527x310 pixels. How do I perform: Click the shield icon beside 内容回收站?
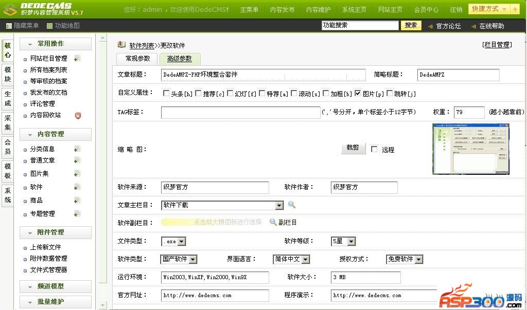coord(78,116)
